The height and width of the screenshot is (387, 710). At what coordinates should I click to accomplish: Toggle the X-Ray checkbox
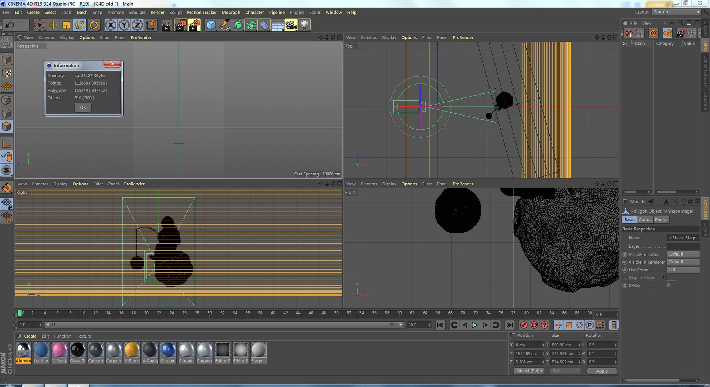pos(669,285)
